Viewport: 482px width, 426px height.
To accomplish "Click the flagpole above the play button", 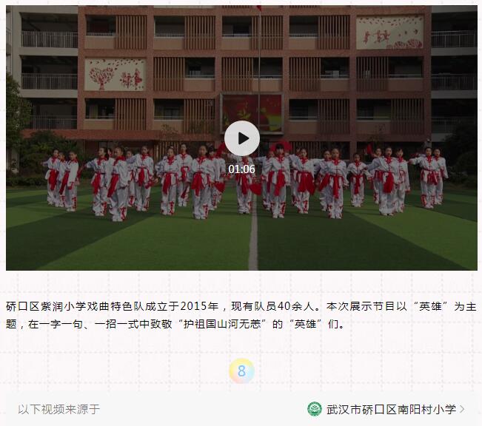I will coord(259,61).
